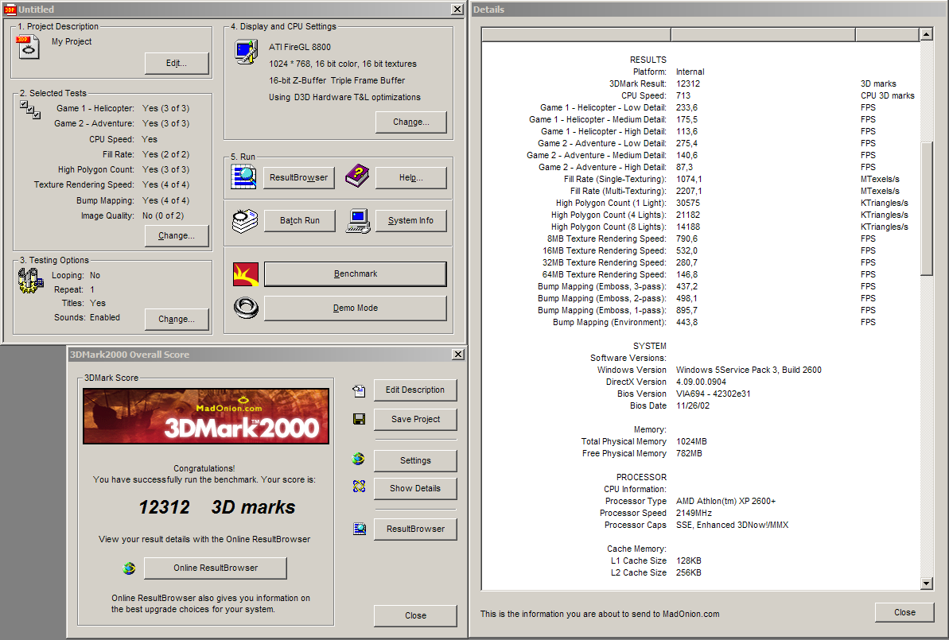Screen dimensions: 949x640
Task: Click the first column header in Details
Action: [x=576, y=34]
